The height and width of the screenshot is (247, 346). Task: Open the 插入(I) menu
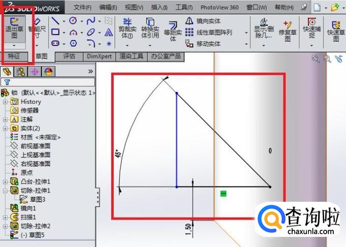point(159,8)
